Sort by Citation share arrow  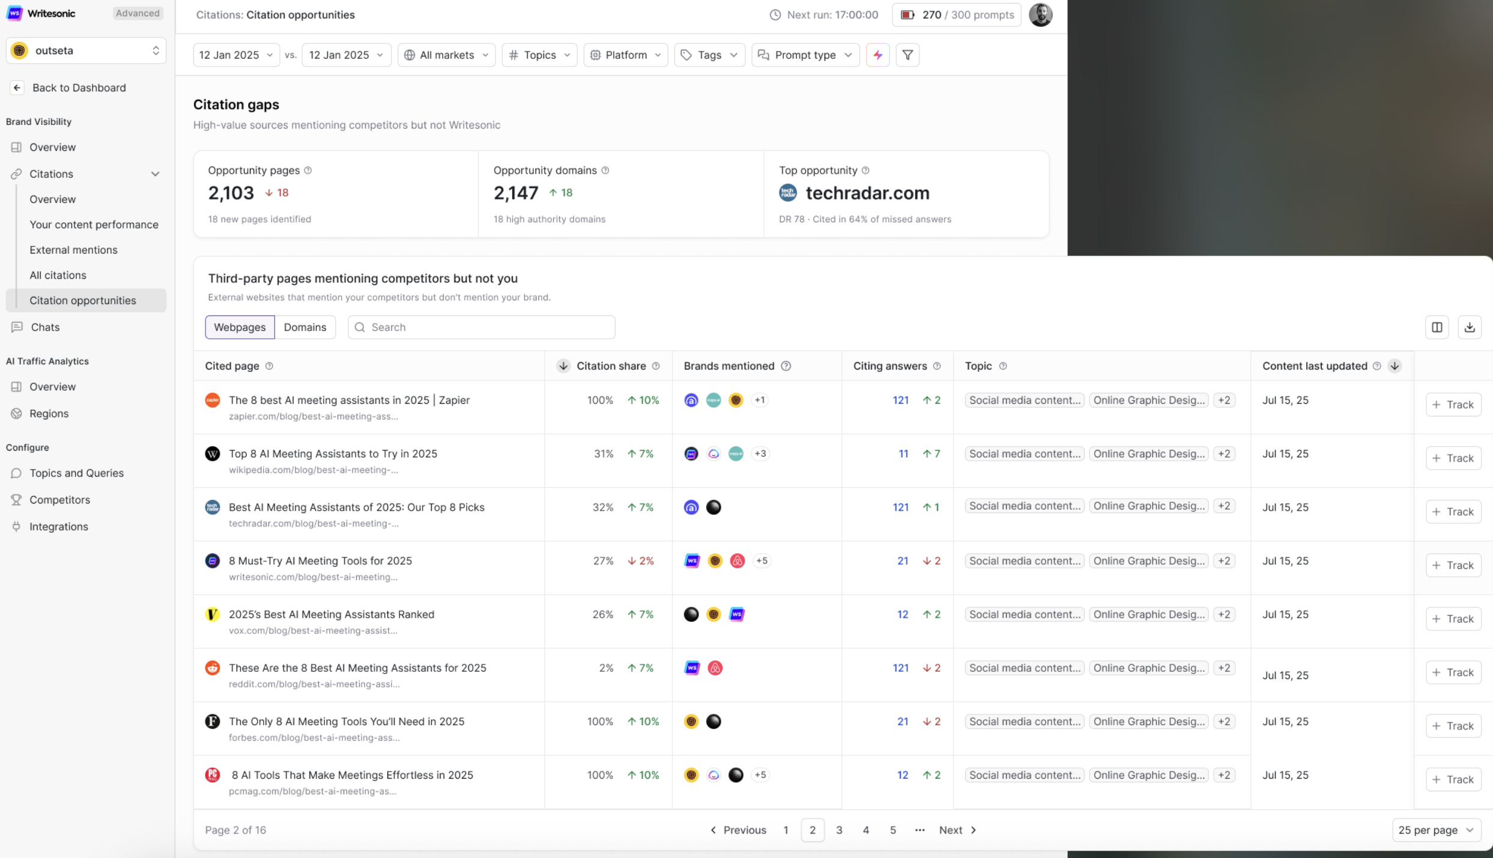(563, 366)
